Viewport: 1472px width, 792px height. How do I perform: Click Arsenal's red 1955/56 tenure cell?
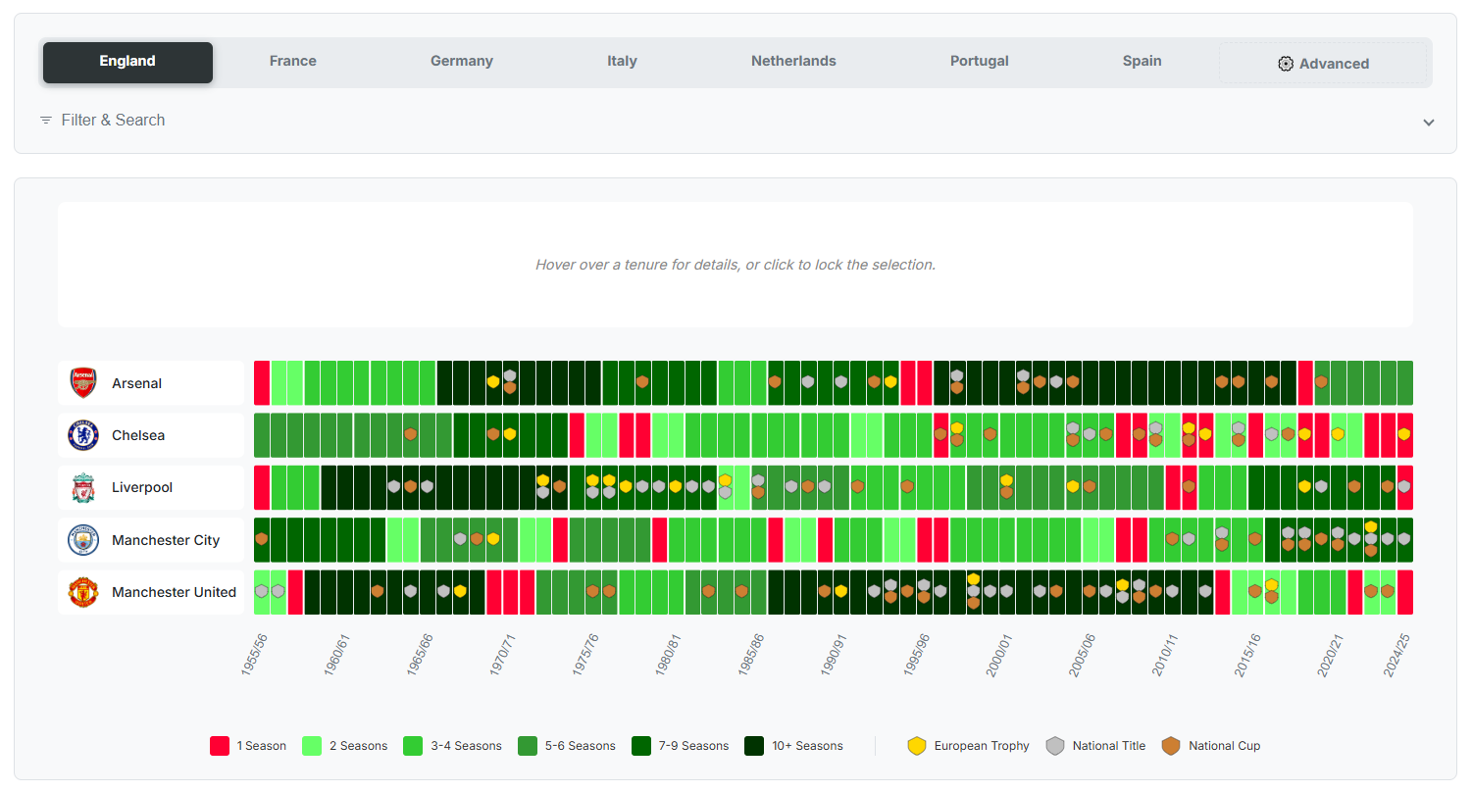[262, 383]
